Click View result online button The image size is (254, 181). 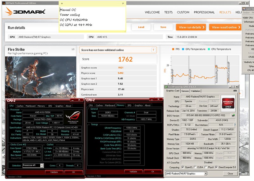click(x=225, y=27)
